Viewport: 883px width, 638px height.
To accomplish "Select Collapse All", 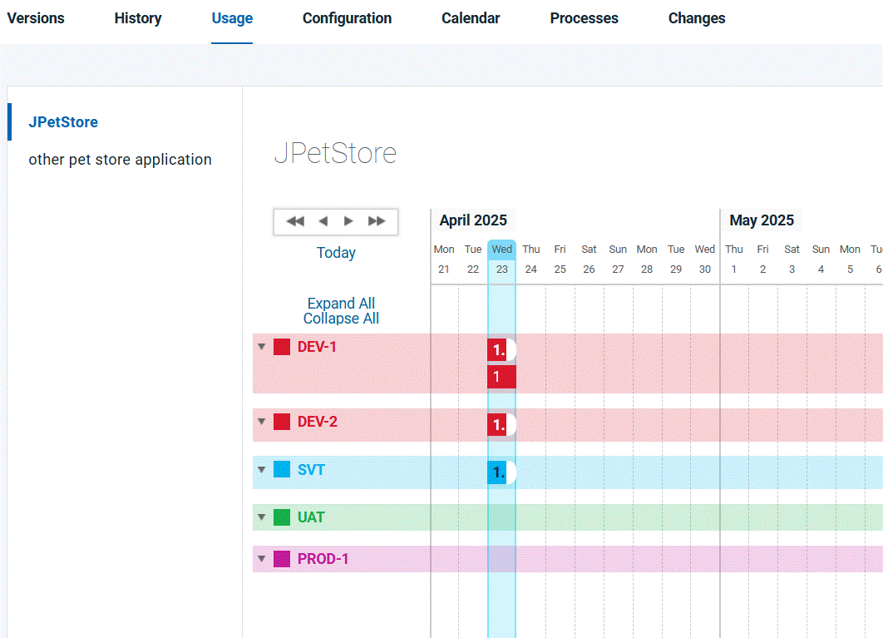I will [341, 318].
